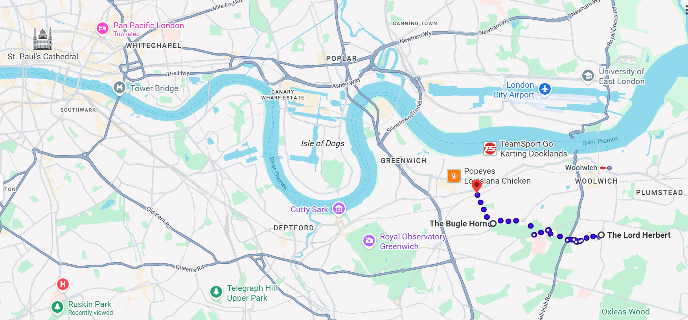
Task: Select the Greenwich district label
Action: pos(403,161)
